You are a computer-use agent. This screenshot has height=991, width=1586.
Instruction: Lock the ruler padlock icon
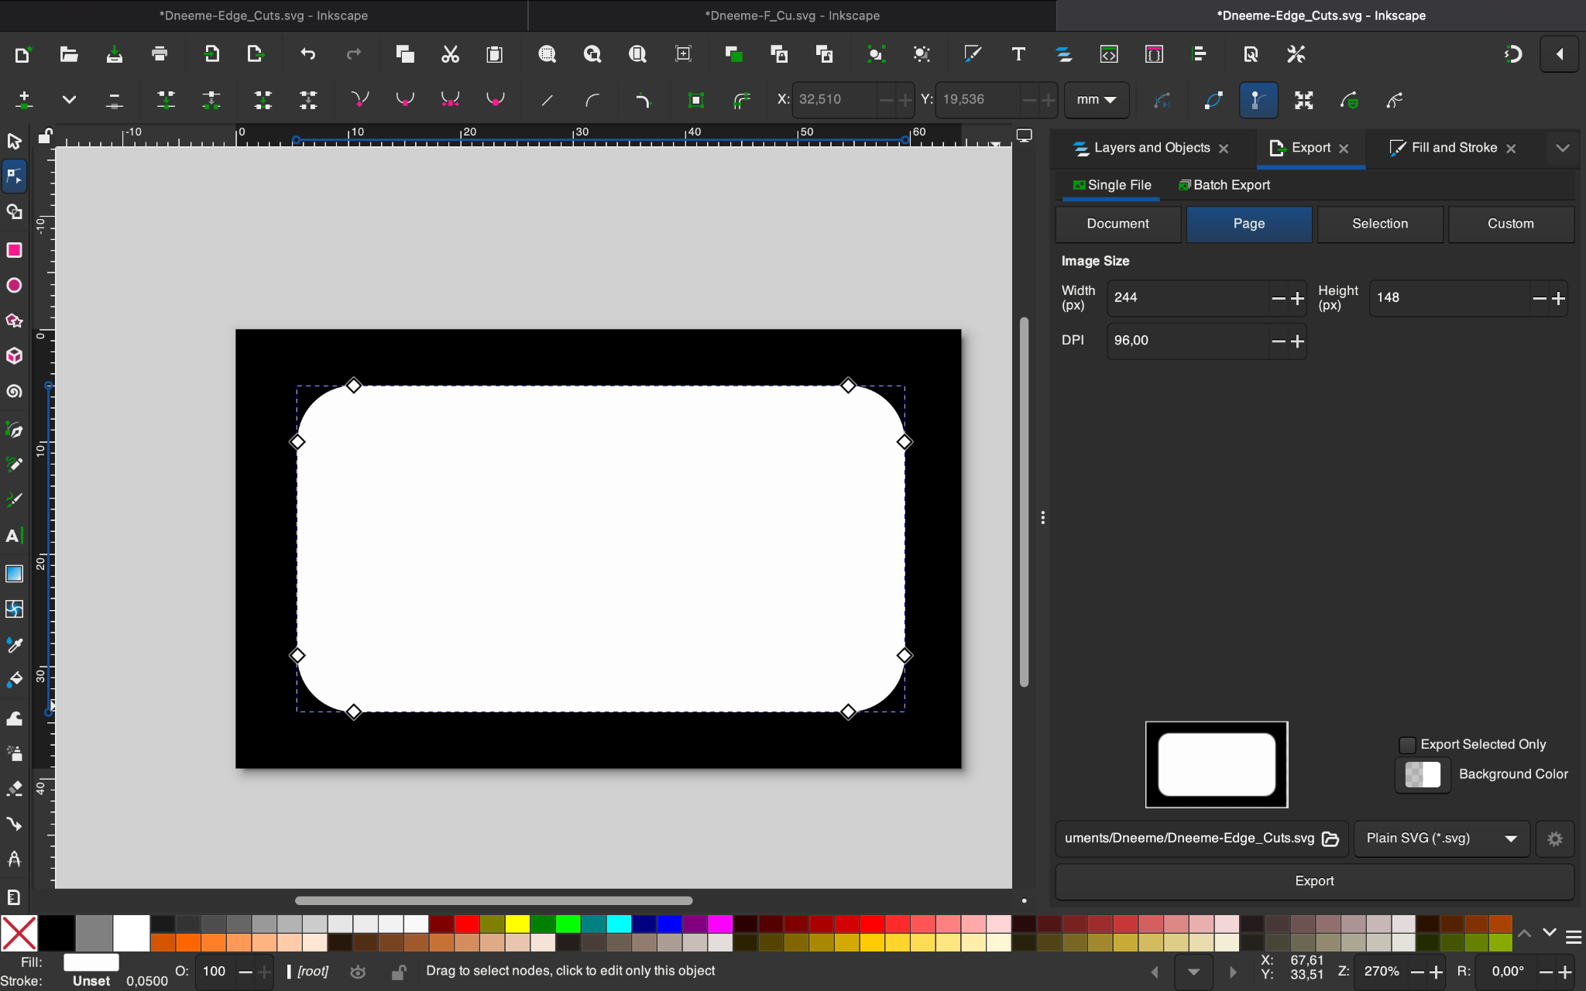coord(44,135)
